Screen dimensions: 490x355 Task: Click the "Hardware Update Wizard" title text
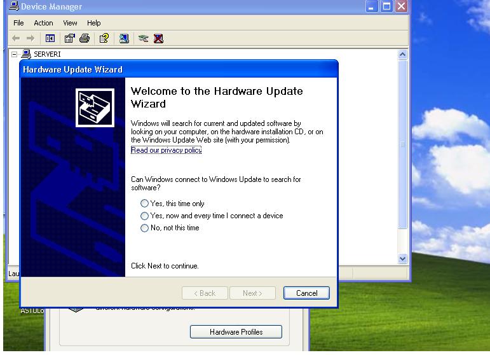click(x=73, y=69)
